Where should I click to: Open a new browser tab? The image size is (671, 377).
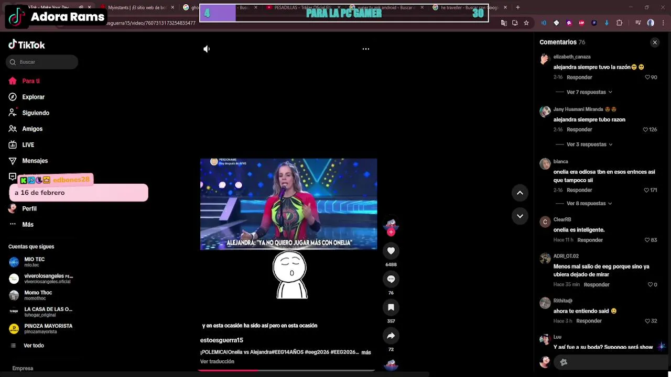518,7
